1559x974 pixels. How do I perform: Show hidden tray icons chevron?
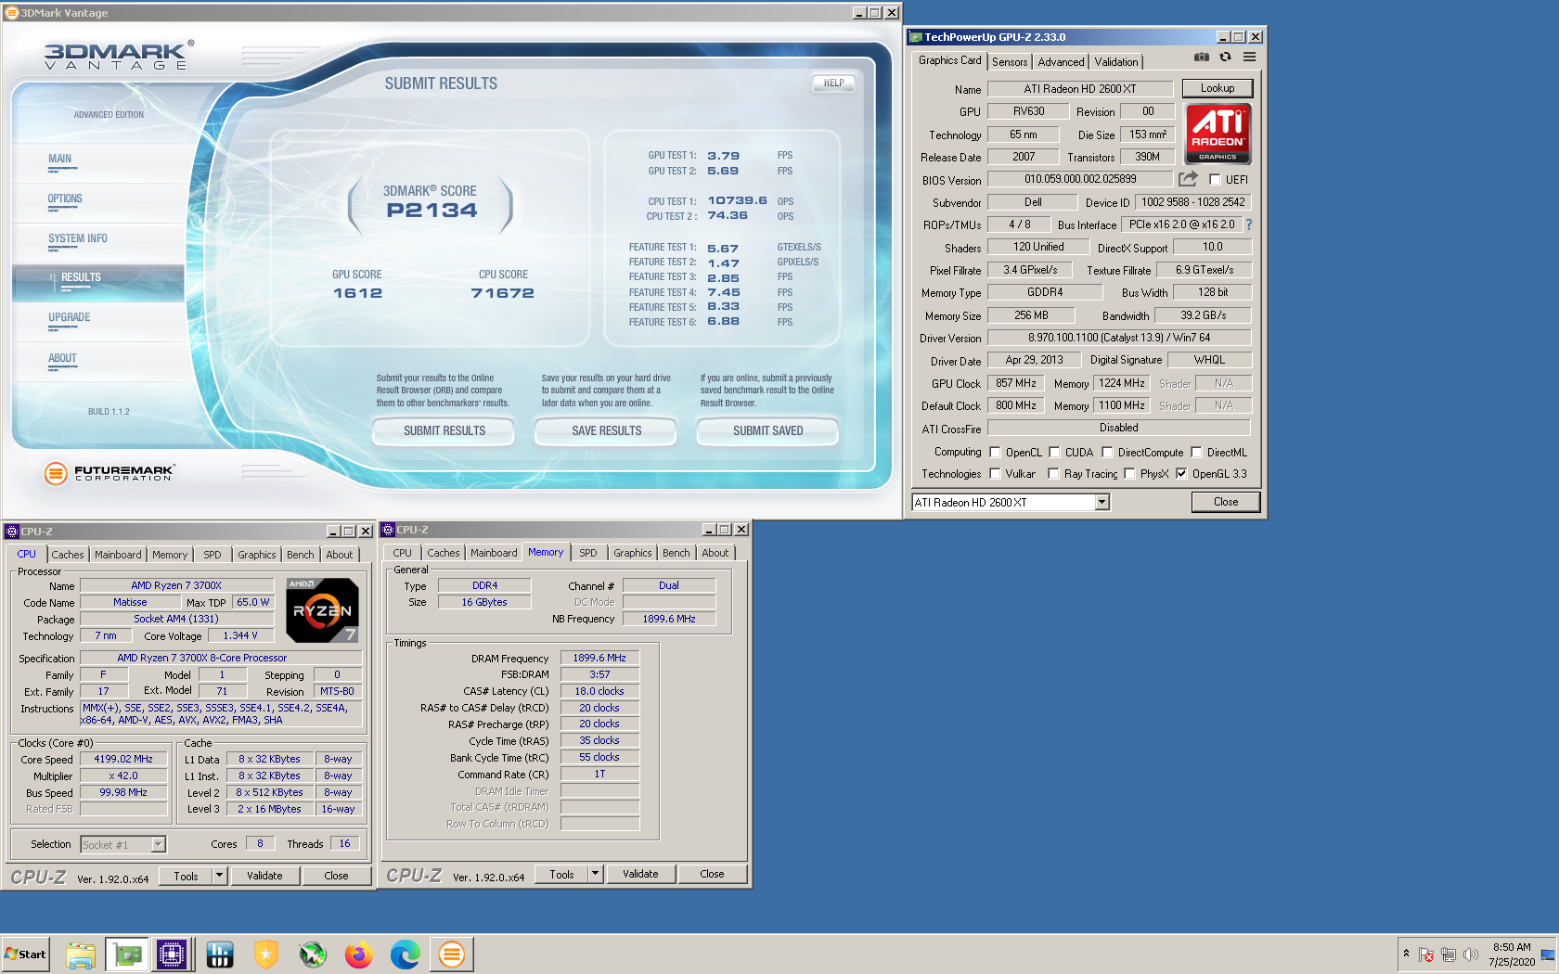pyautogui.click(x=1406, y=954)
